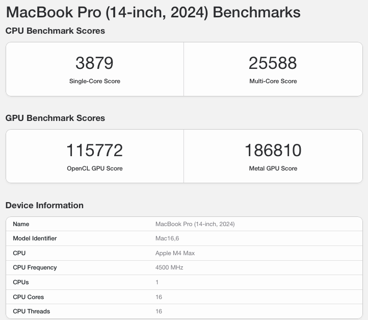Click the CPU Threads value 16

click(159, 311)
